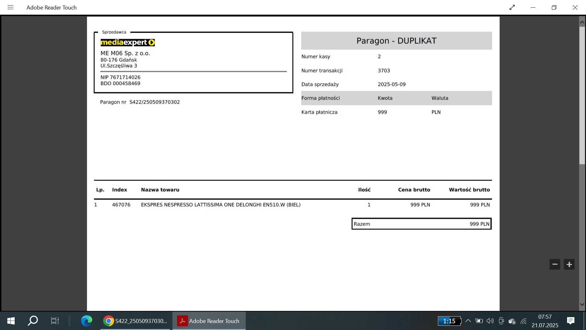Restore down the Adobe Reader window

(x=554, y=7)
